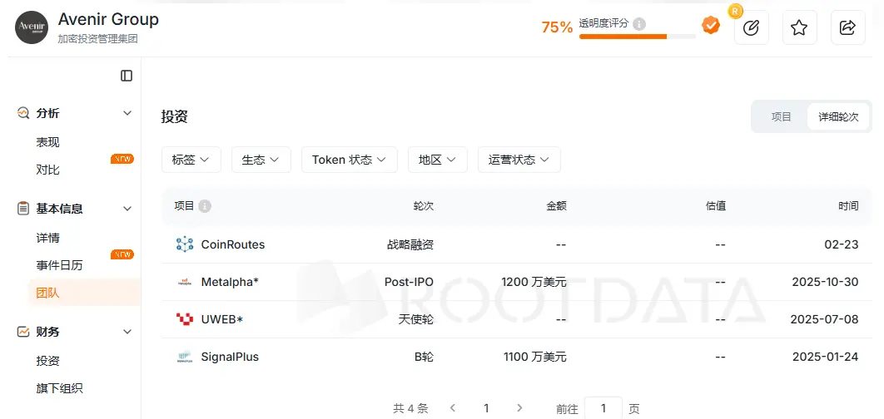Click the orange verified badge icon
This screenshot has height=419, width=884.
click(x=711, y=26)
